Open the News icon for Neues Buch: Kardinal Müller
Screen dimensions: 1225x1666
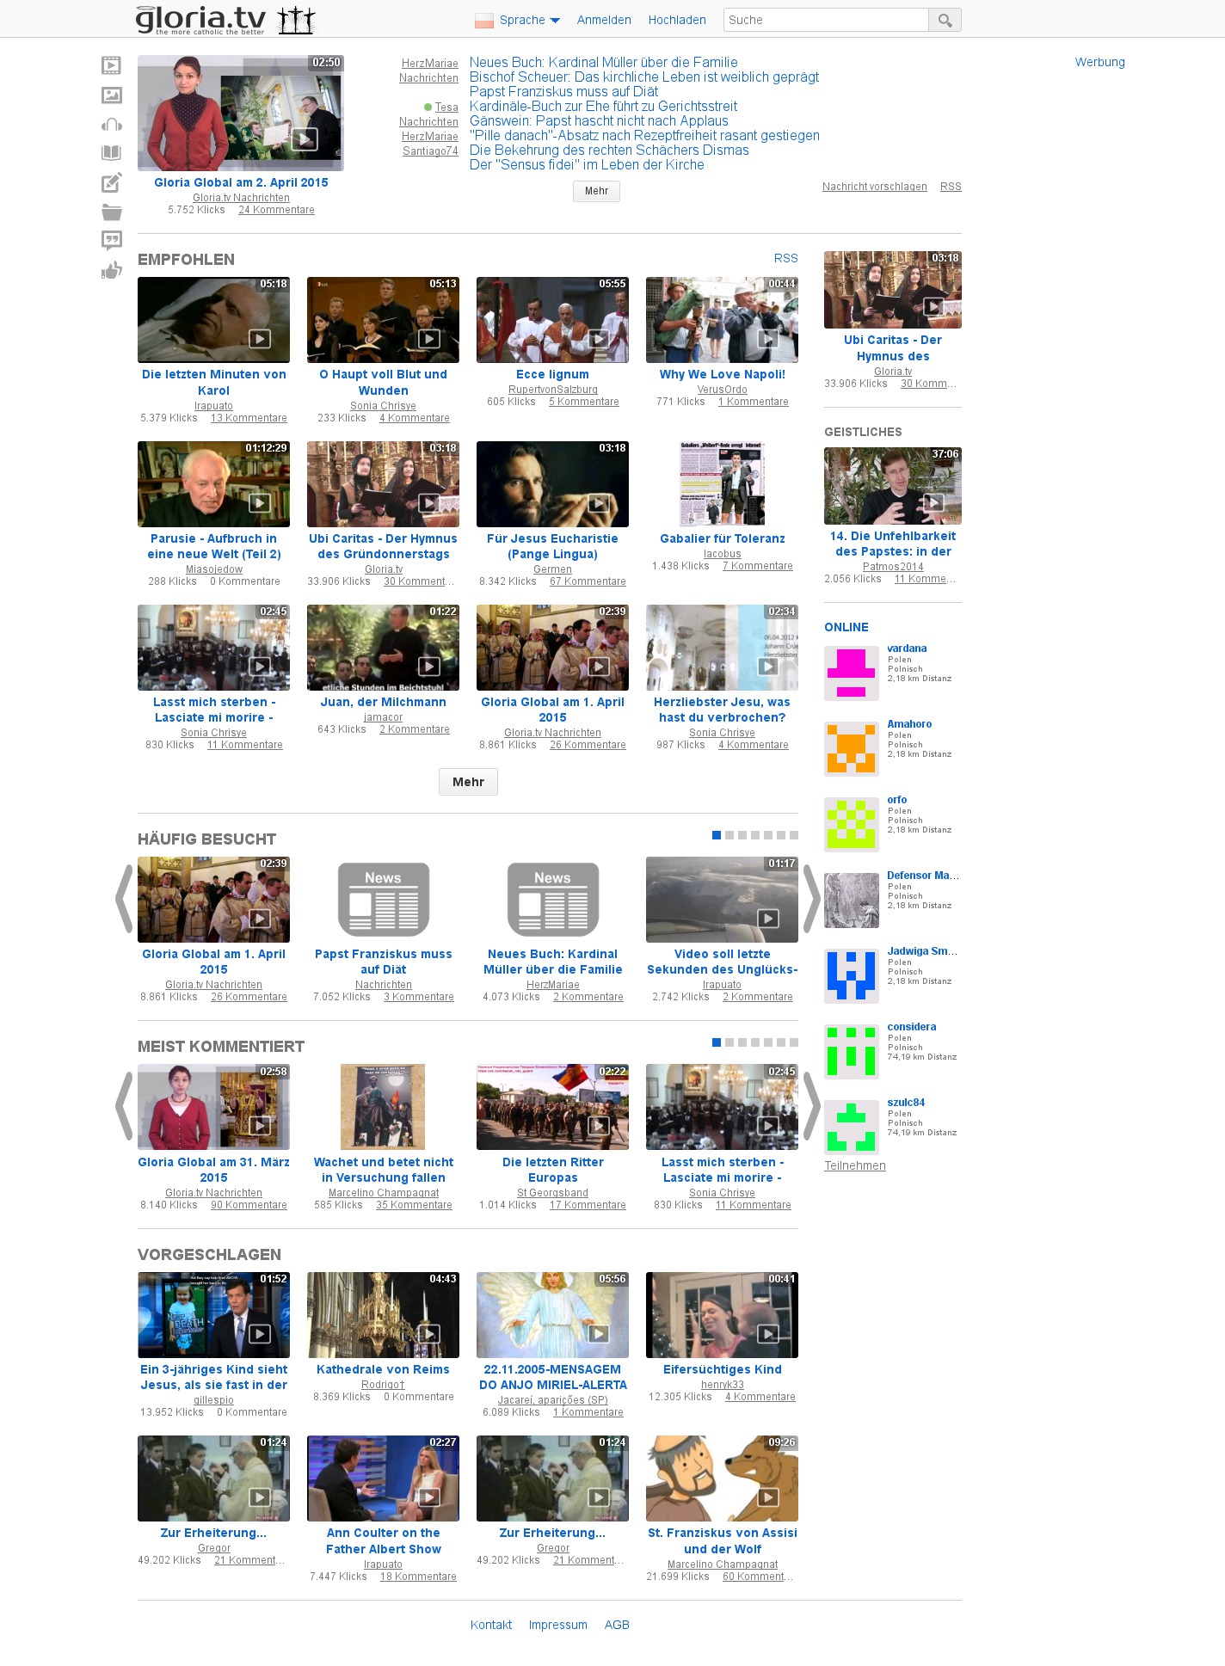553,900
